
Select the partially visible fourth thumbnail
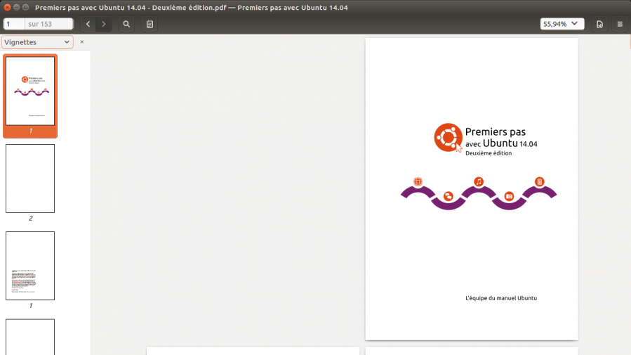(x=30, y=337)
